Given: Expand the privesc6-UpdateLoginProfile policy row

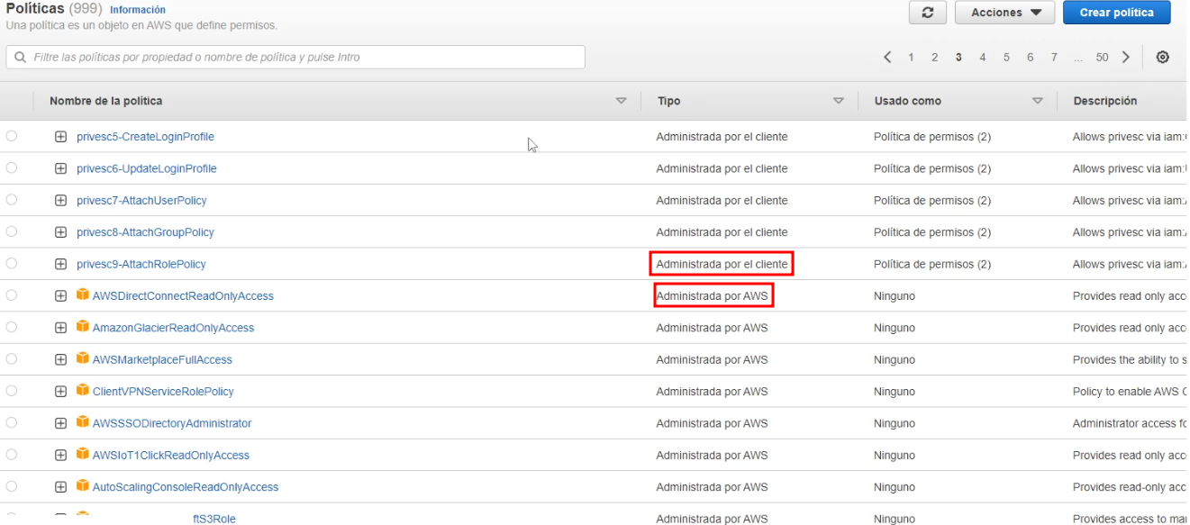Looking at the screenshot, I should (61, 168).
